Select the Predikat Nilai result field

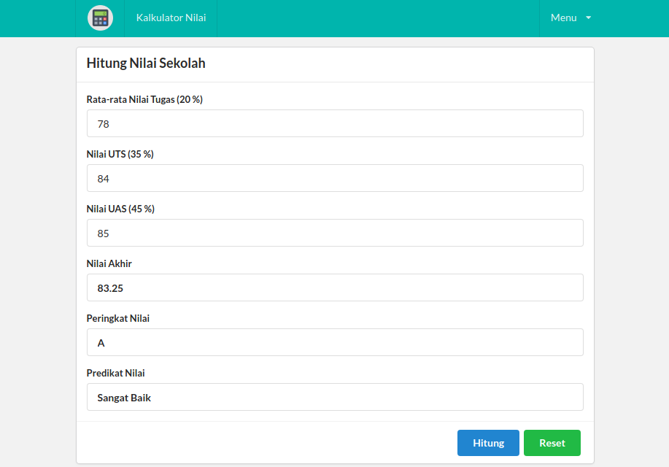pyautogui.click(x=335, y=397)
